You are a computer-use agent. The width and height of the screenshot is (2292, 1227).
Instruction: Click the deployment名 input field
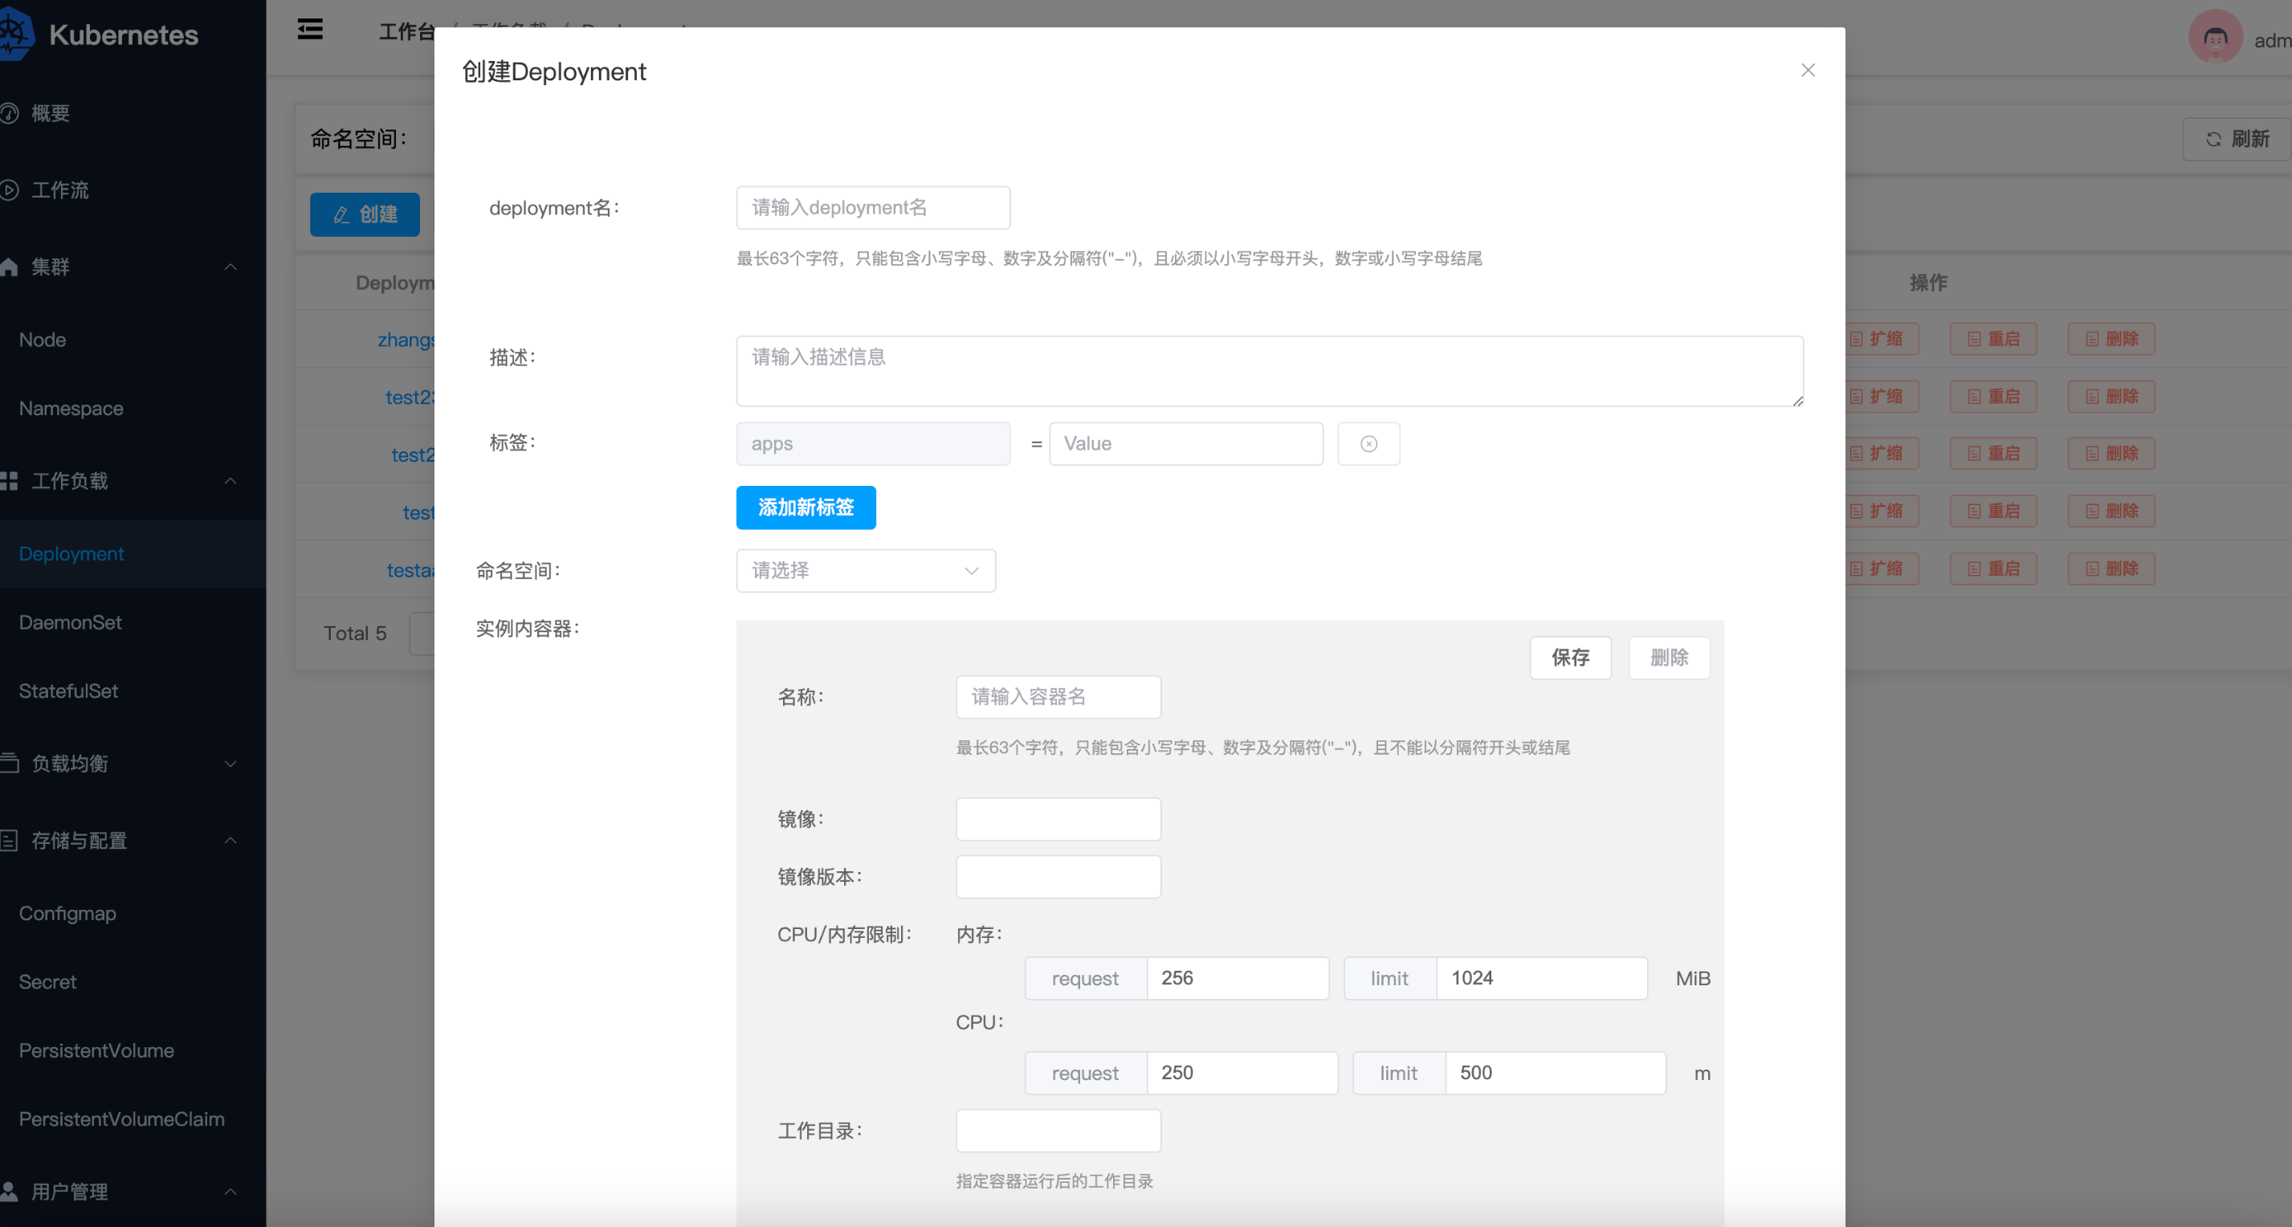pos(873,207)
